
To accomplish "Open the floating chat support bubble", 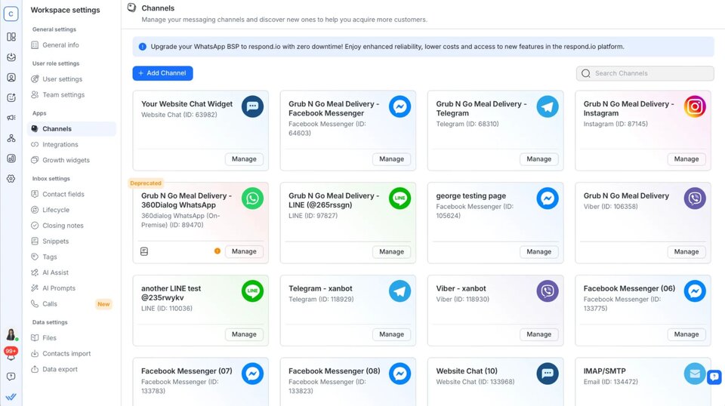I will [714, 377].
